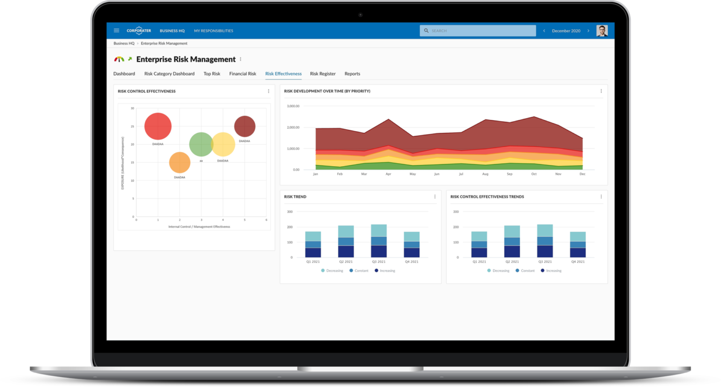
Task: Click the orange bubble in chart
Action: coord(179,163)
